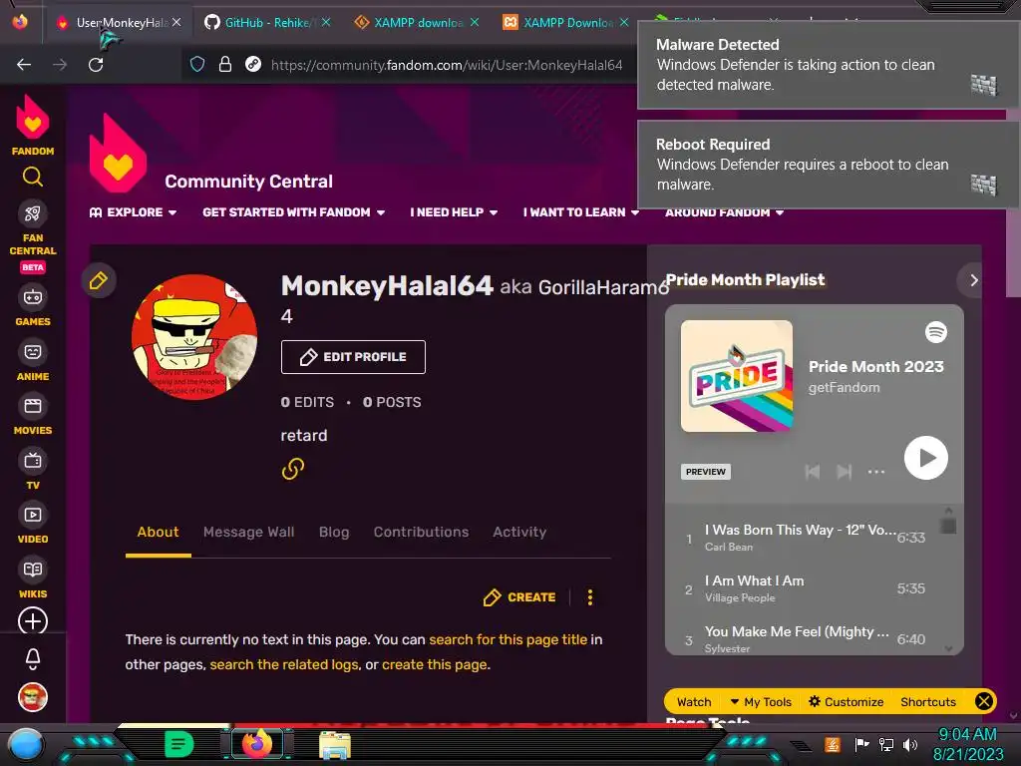This screenshot has width=1021, height=766.
Task: Close the yellow toolbar with X button
Action: coord(984,701)
